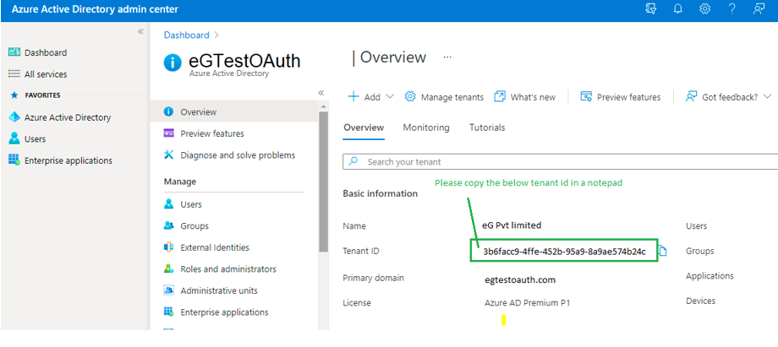This screenshot has height=347, width=778.
Task: Click the Preview features toolbar icon
Action: (586, 96)
